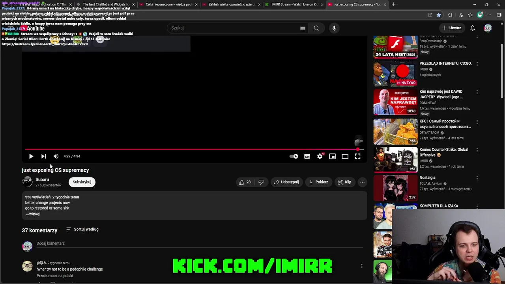Open the Subaru channel avatar
This screenshot has height=284, width=505.
coord(27,182)
